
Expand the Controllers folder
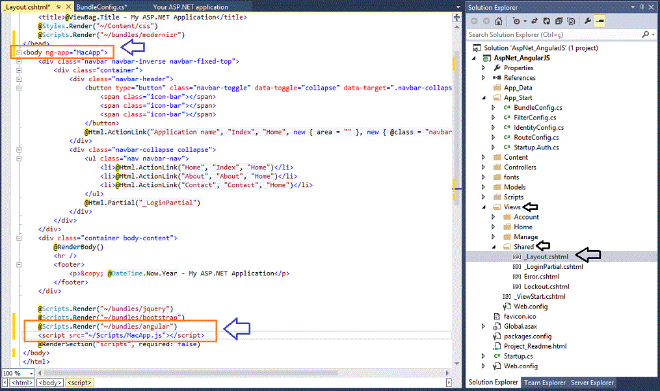pos(483,168)
